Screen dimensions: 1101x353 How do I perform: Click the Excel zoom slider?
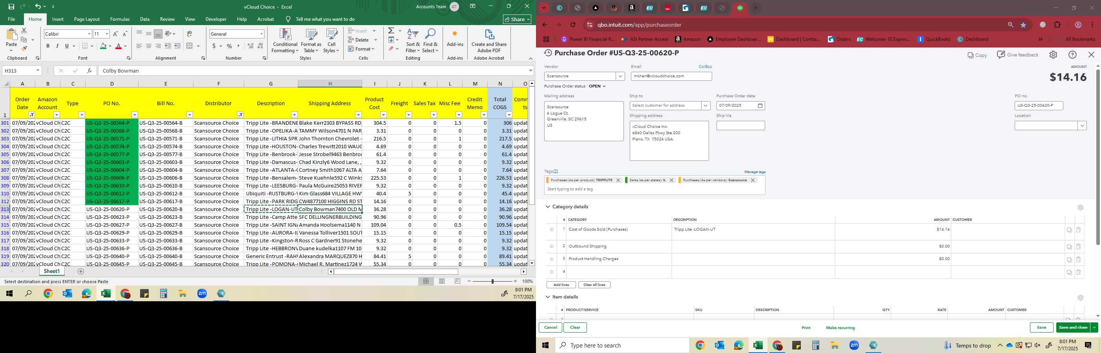[492, 281]
